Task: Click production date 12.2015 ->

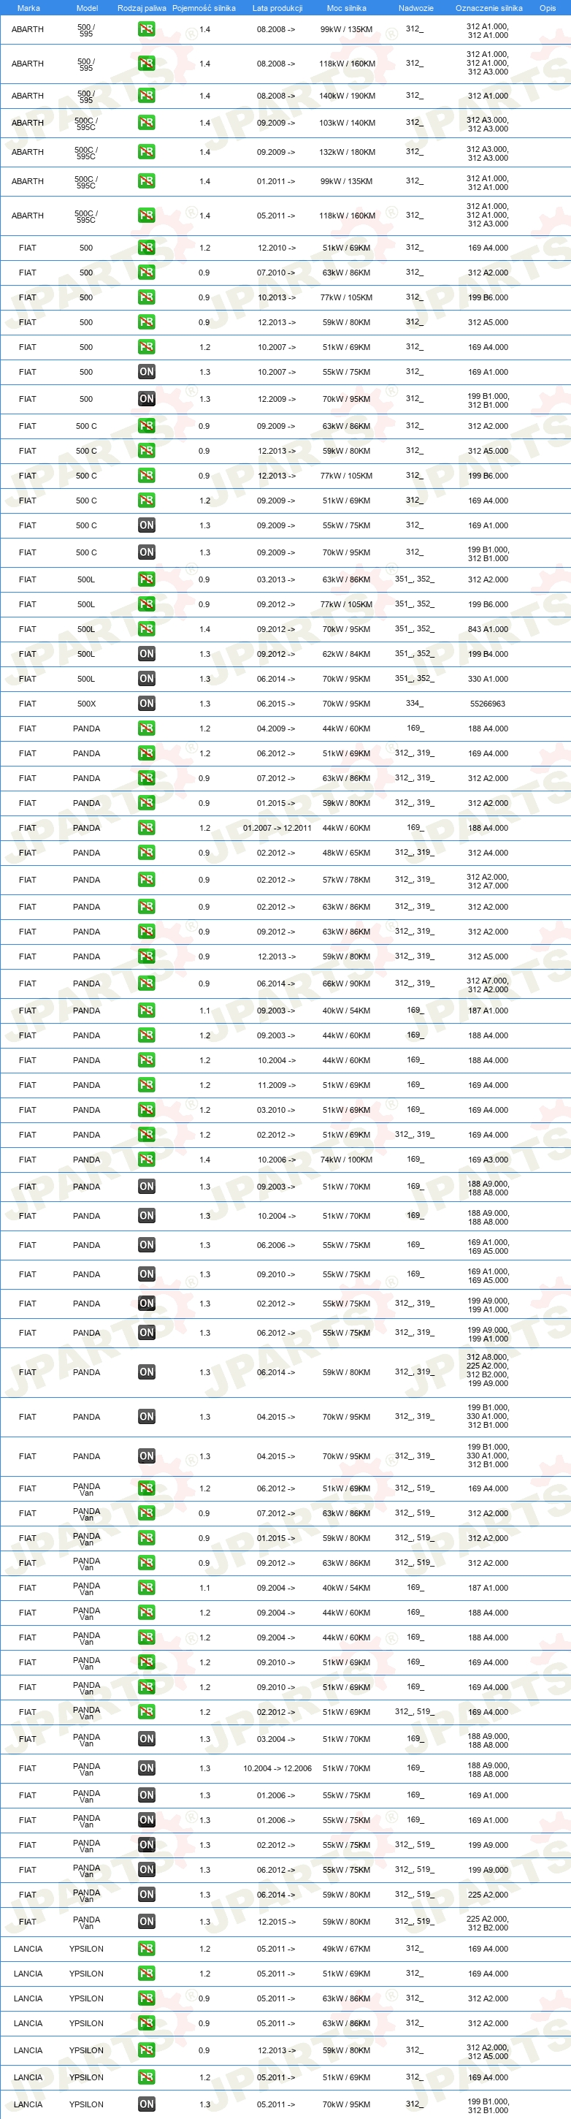Action: (277, 1922)
